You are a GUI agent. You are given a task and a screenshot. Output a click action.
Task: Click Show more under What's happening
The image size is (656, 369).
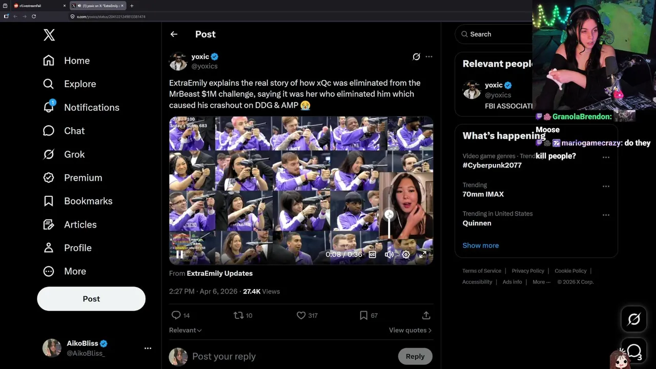coord(480,245)
